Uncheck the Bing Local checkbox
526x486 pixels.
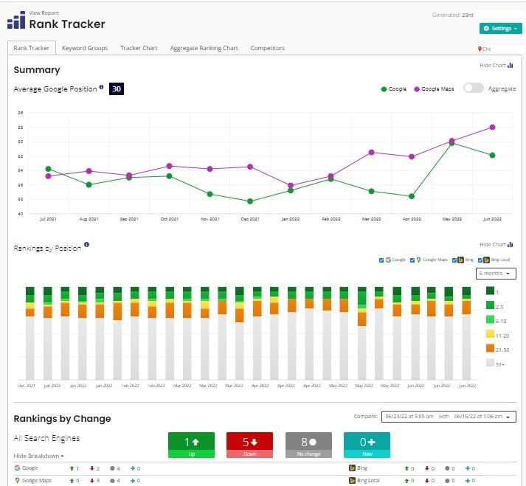pyautogui.click(x=480, y=260)
